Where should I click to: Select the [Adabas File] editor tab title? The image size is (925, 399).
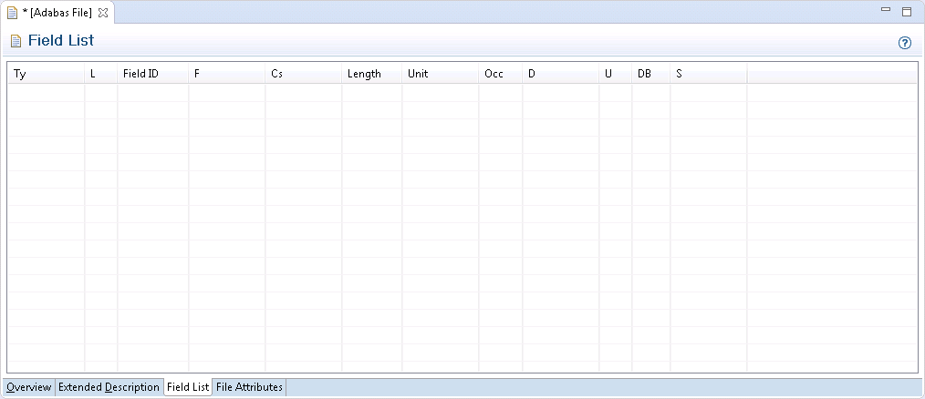point(57,12)
